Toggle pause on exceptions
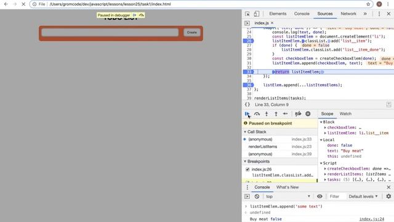Viewport: 394px width, 222px height. click(308, 113)
